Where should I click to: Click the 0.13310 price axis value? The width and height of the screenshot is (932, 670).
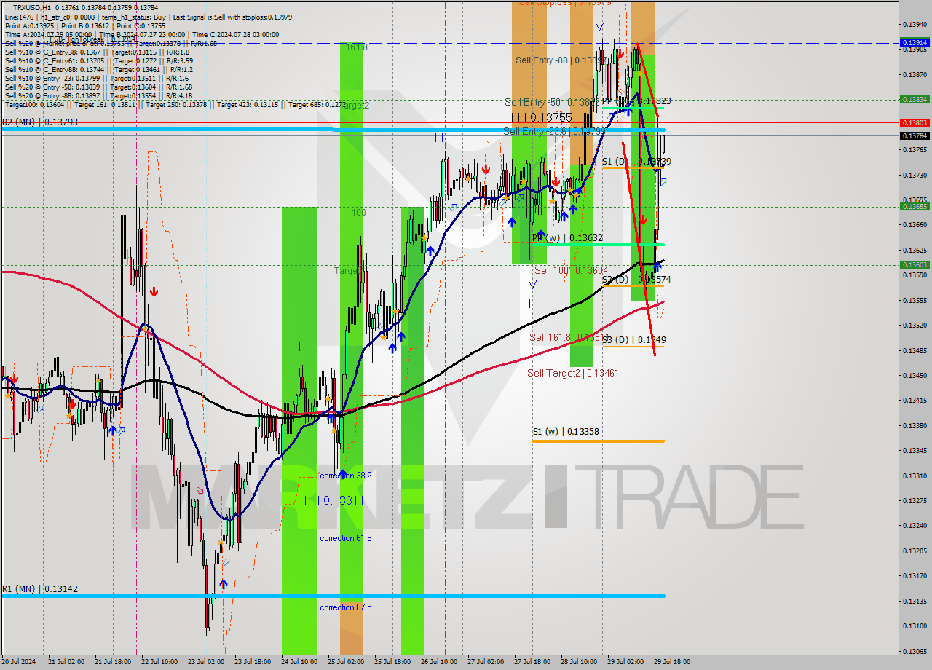coord(915,476)
